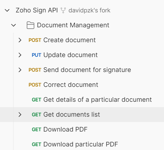The width and height of the screenshot is (164, 150).
Task: Click the PUT badge on Update document
Action: click(x=37, y=55)
